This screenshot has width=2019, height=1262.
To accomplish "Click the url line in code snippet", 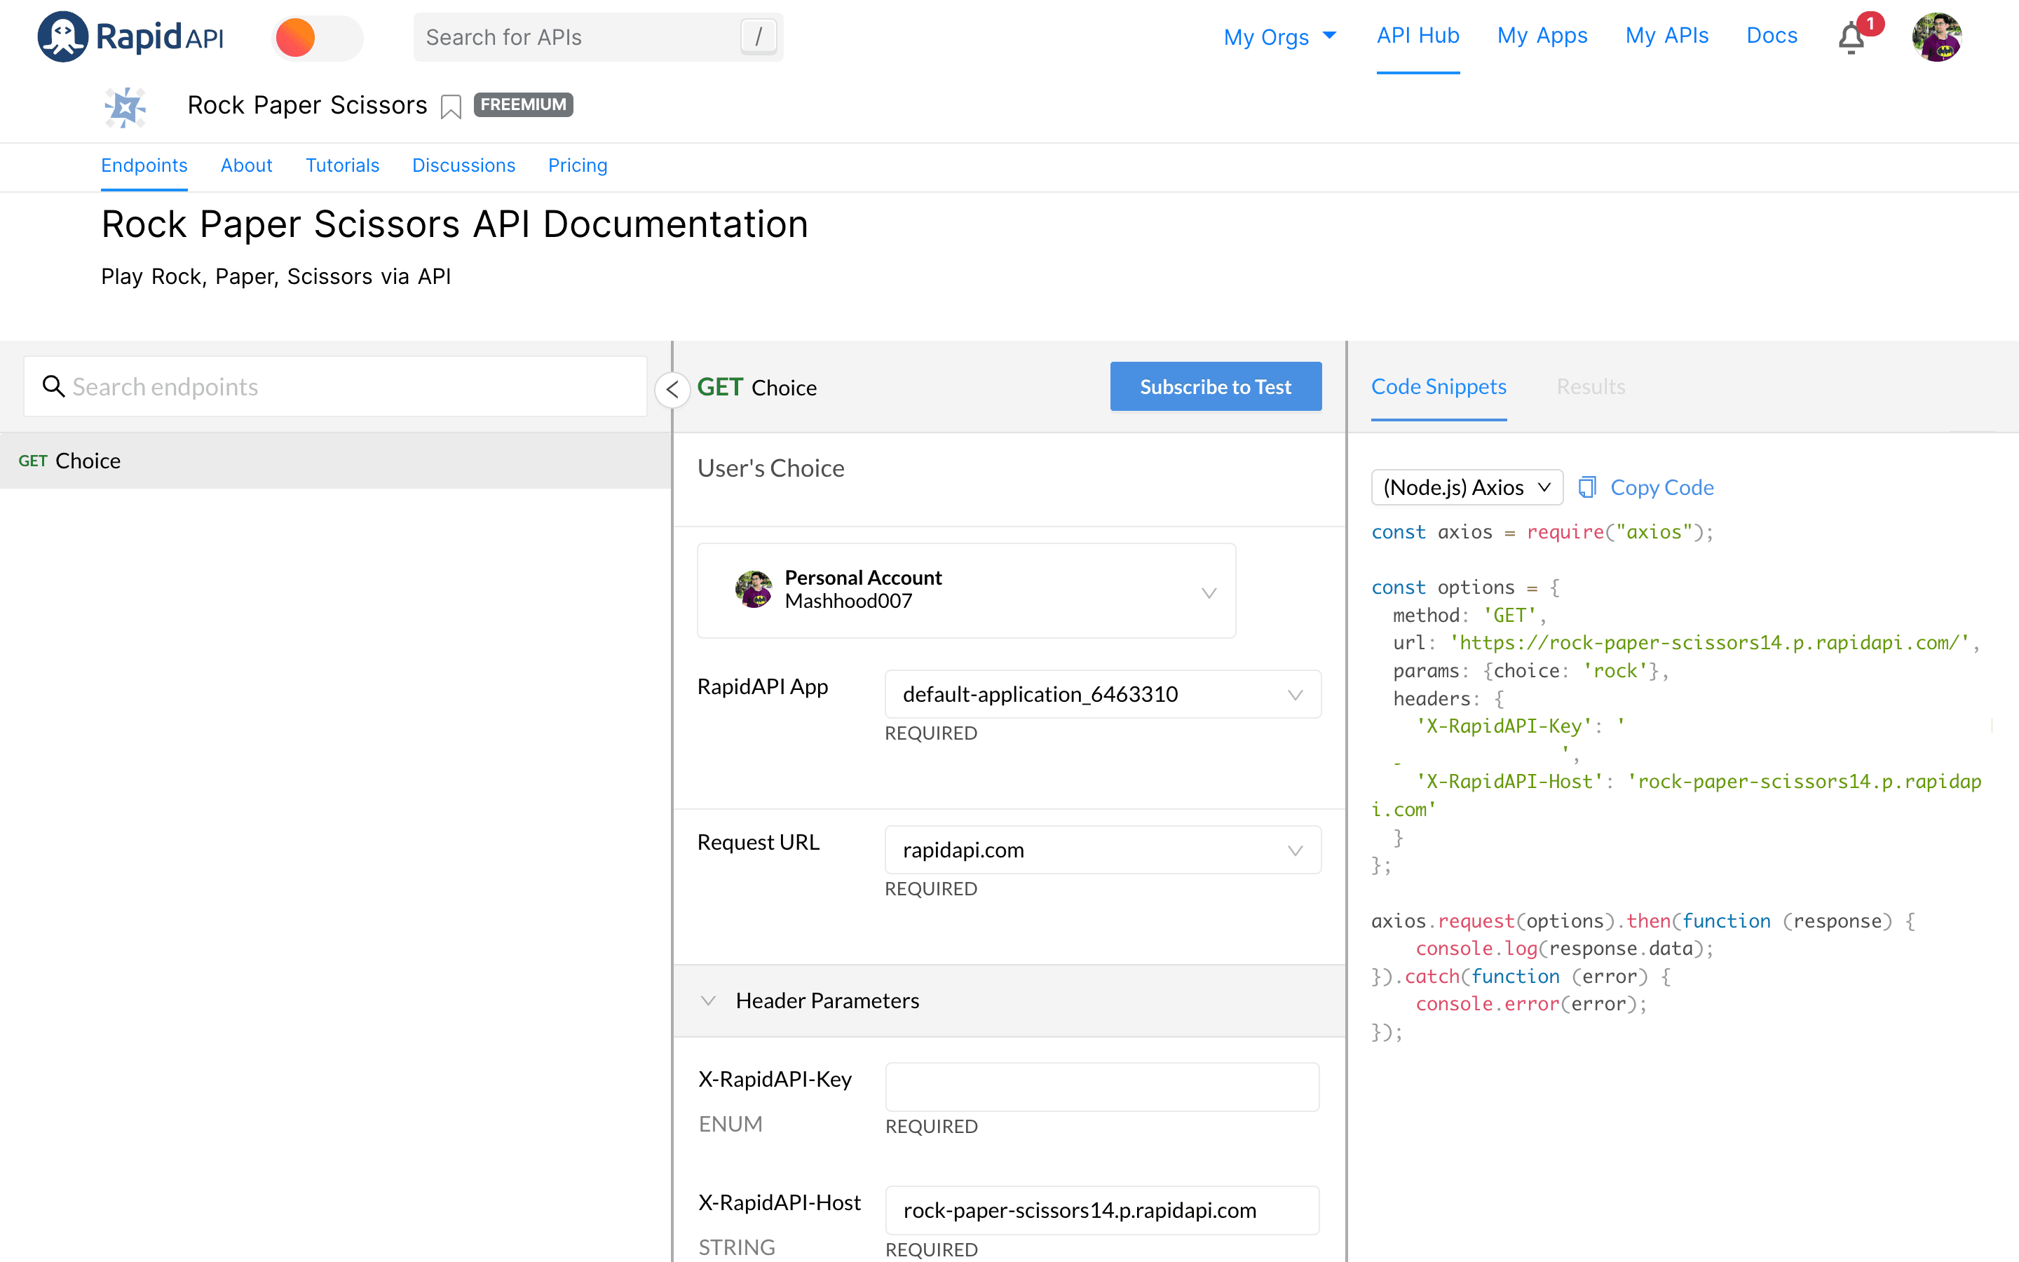I will tap(1685, 643).
